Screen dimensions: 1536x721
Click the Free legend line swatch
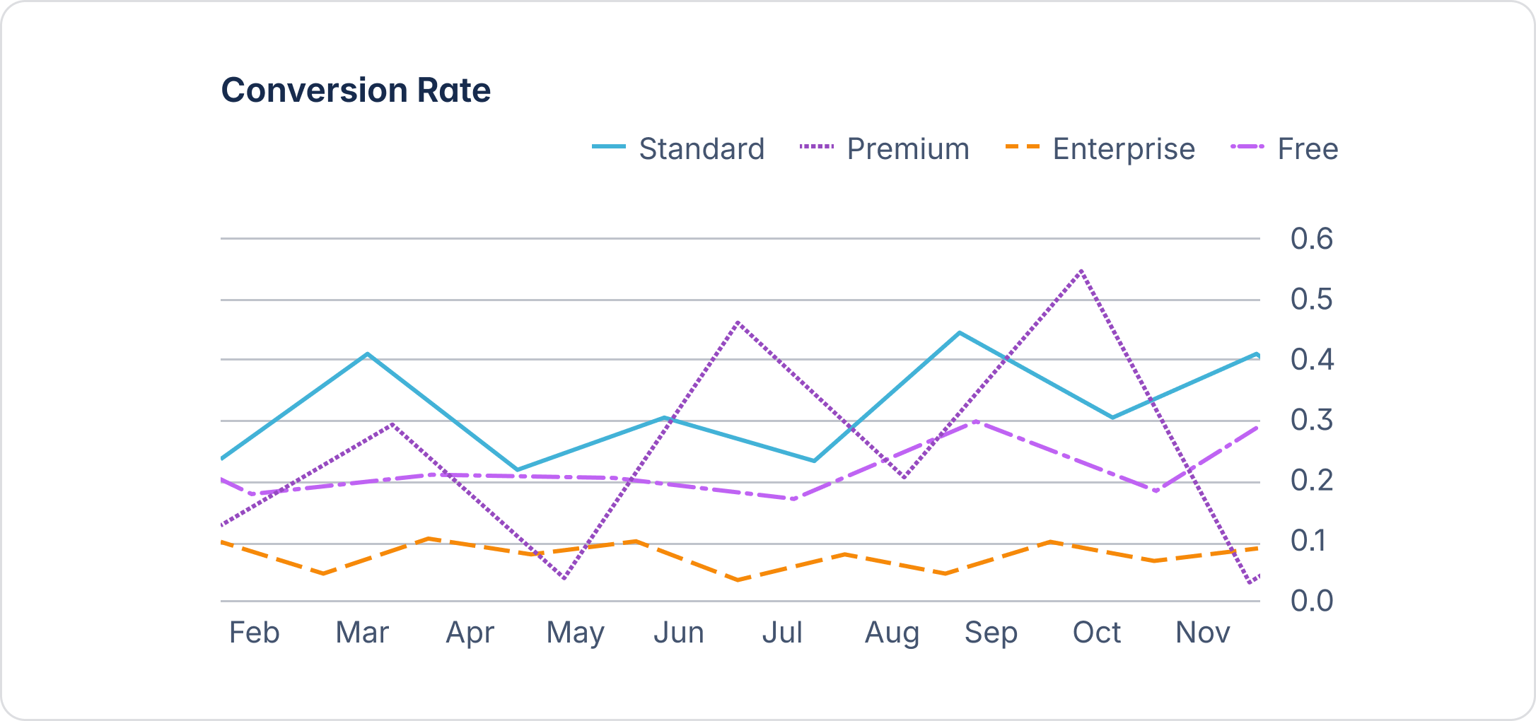tap(1247, 147)
